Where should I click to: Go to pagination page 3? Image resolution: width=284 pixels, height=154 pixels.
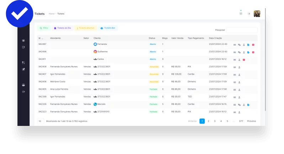tap(215, 121)
